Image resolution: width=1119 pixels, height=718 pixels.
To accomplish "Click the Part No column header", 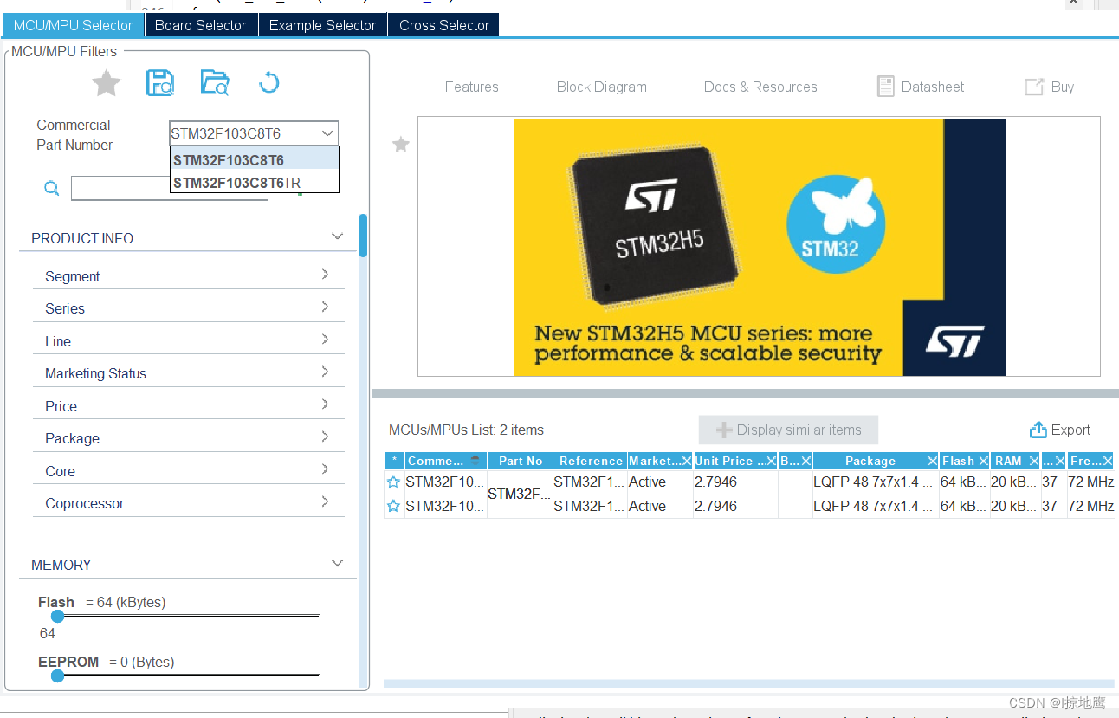I will click(521, 462).
